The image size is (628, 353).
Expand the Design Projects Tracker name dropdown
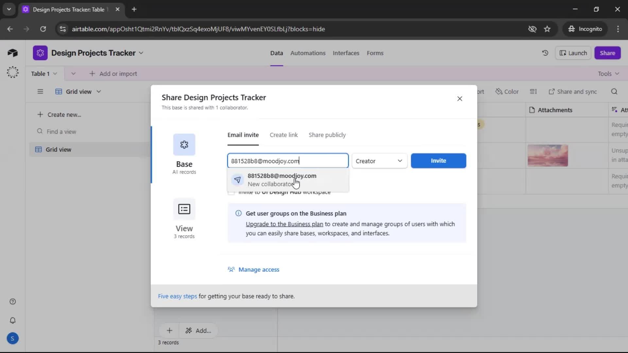[x=141, y=53]
